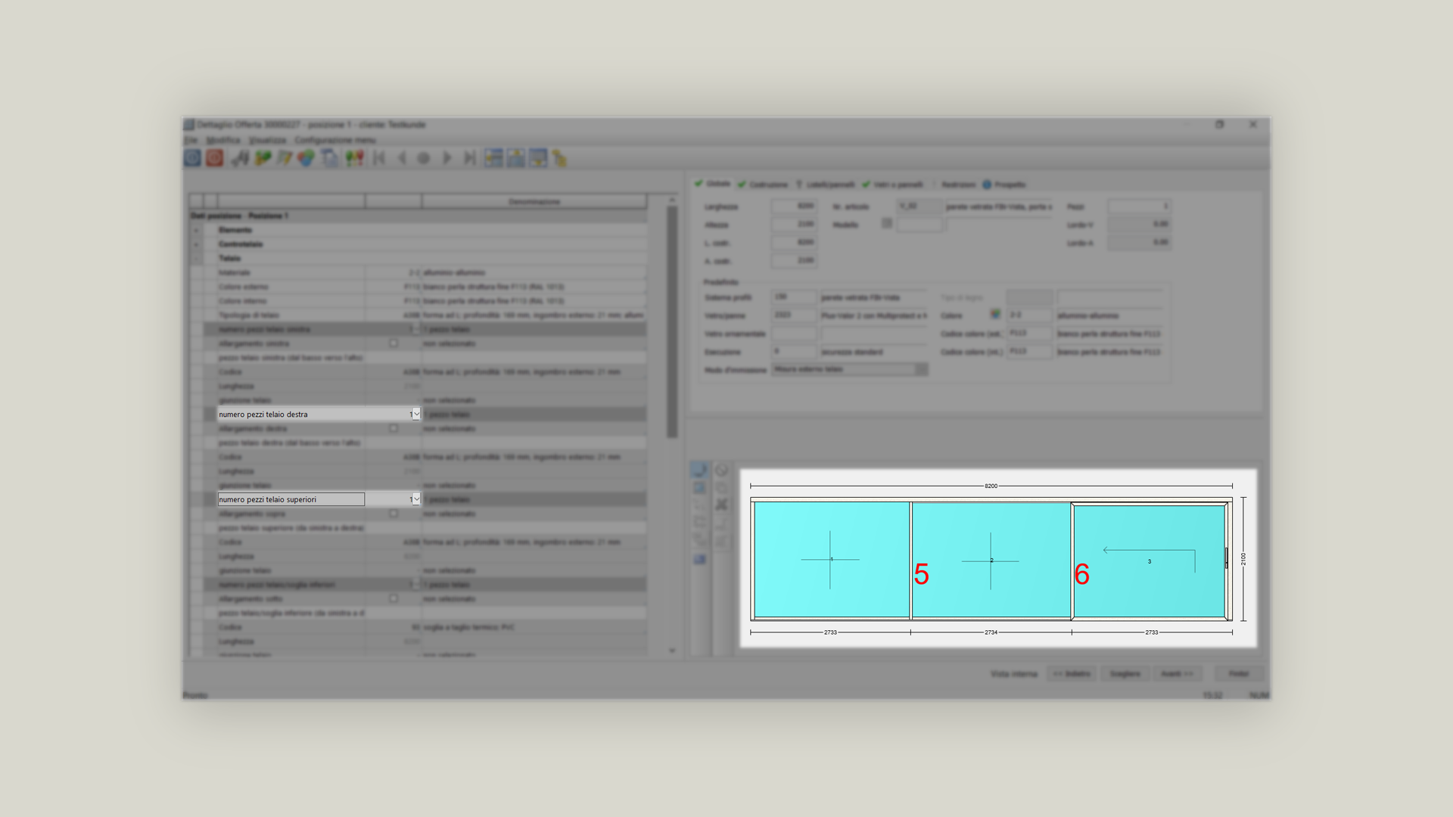1453x817 pixels.
Task: Expand the Controtelaio tree section
Action: pyautogui.click(x=196, y=244)
